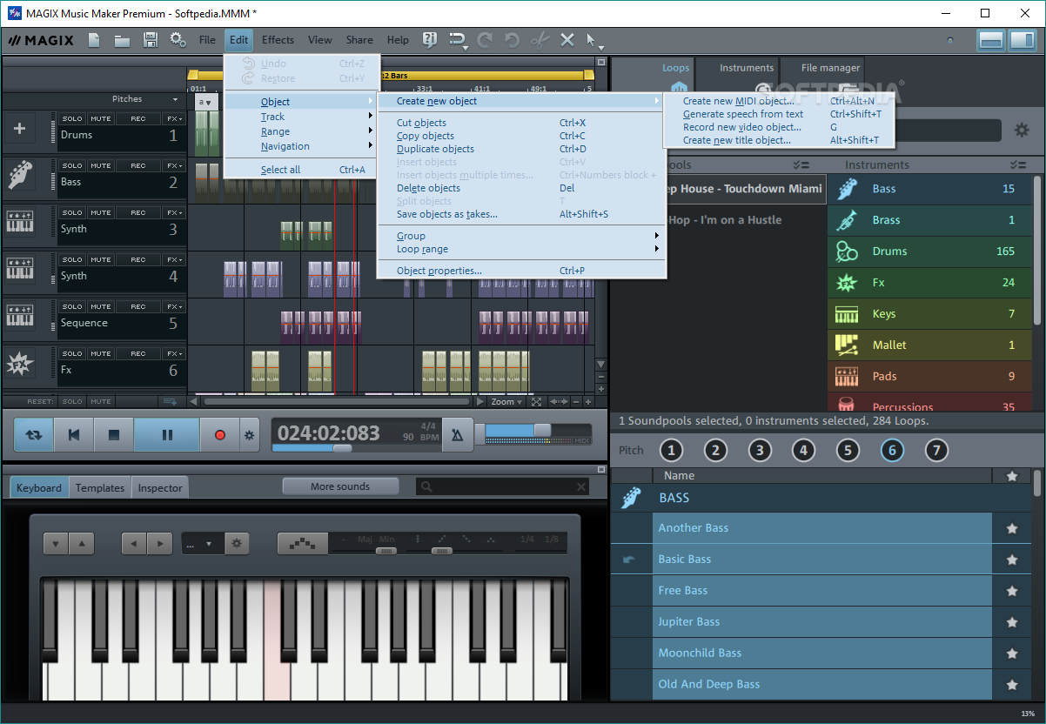Click the zoom-to-fit arrangement icon
This screenshot has height=724, width=1046.
536,402
